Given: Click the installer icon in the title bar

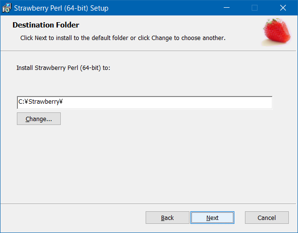Looking at the screenshot, I should tap(7, 8).
